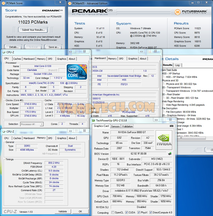Viewport: 213px width, 216px height.
Task: Close the lower CPU-Z Memory window
Action: click(84, 130)
